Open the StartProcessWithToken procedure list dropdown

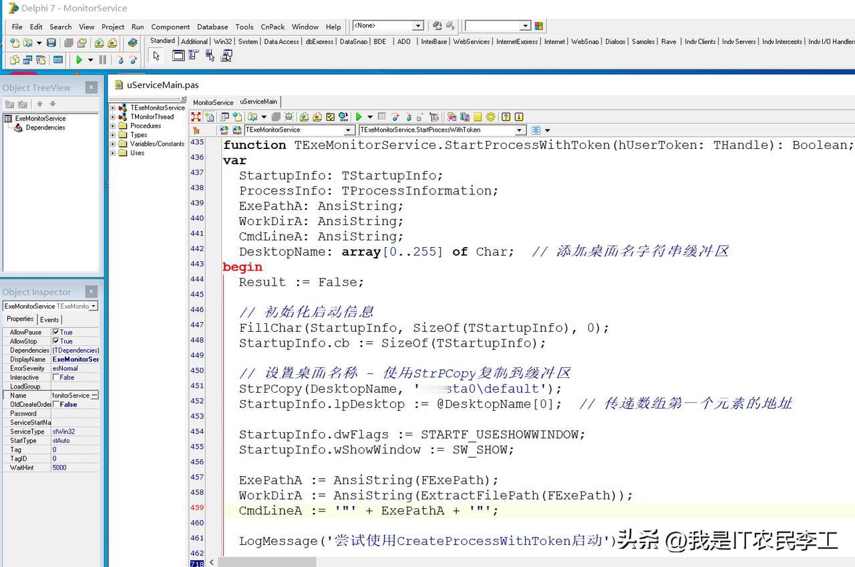[x=520, y=130]
